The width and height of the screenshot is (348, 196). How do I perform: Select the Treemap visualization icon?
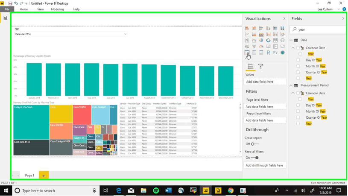(275, 41)
